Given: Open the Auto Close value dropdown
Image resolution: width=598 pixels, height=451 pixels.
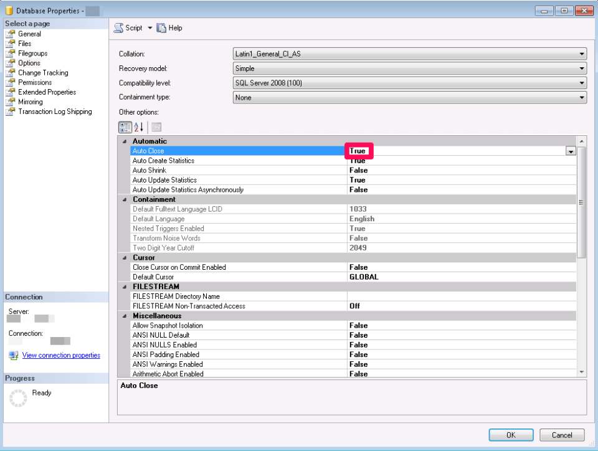Looking at the screenshot, I should click(571, 151).
